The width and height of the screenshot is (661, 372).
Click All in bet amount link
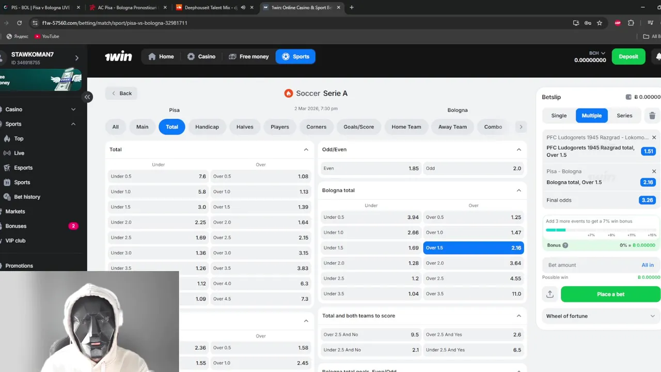(648, 265)
